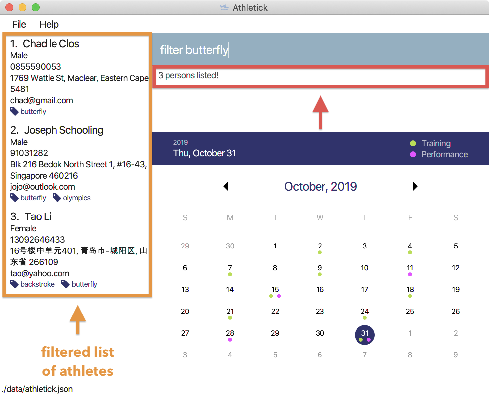
Task: Select October 30 on calendar
Action: [320, 333]
